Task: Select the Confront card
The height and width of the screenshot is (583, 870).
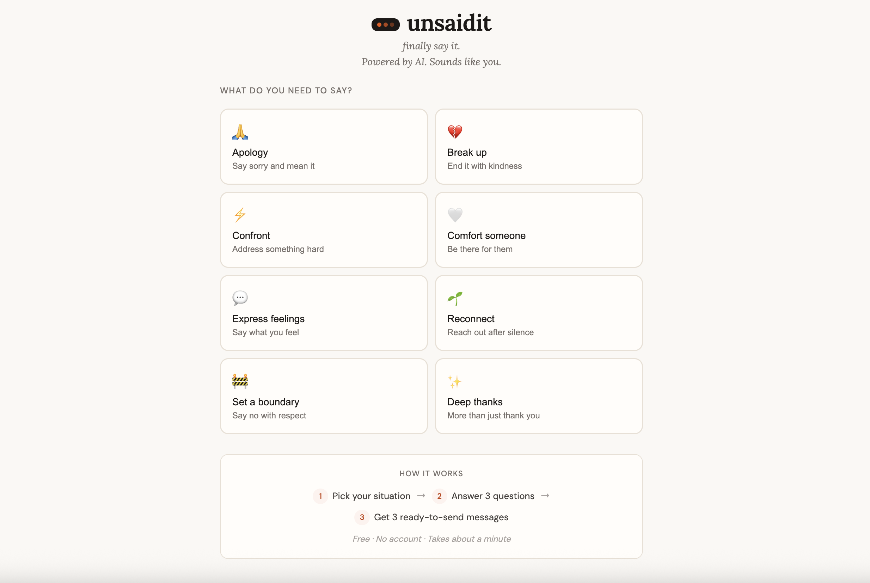Action: tap(324, 230)
